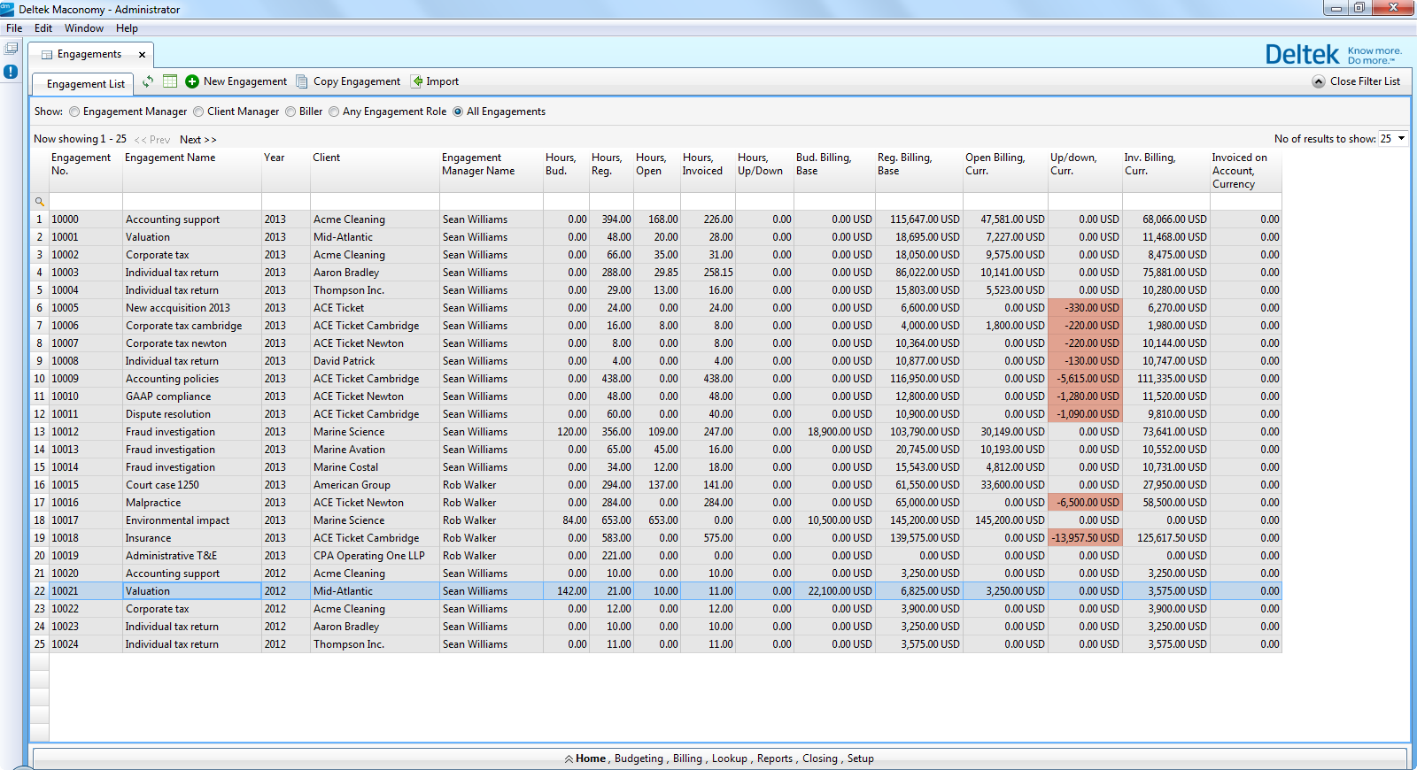Select the Biller radio button
1417x770 pixels.
click(x=290, y=112)
